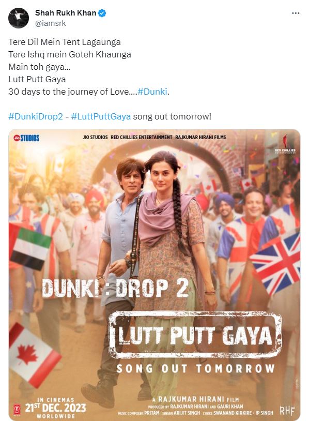309x421 pixels.
Task: Click the tweet text 'Tere Dil Mein Tent Lagaunga'
Action: coord(65,42)
